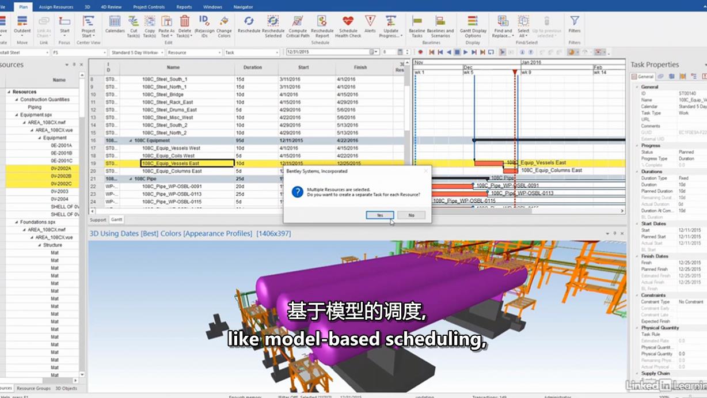The image size is (707, 398).
Task: Click the Reschedule Selected icon
Action: point(273,26)
